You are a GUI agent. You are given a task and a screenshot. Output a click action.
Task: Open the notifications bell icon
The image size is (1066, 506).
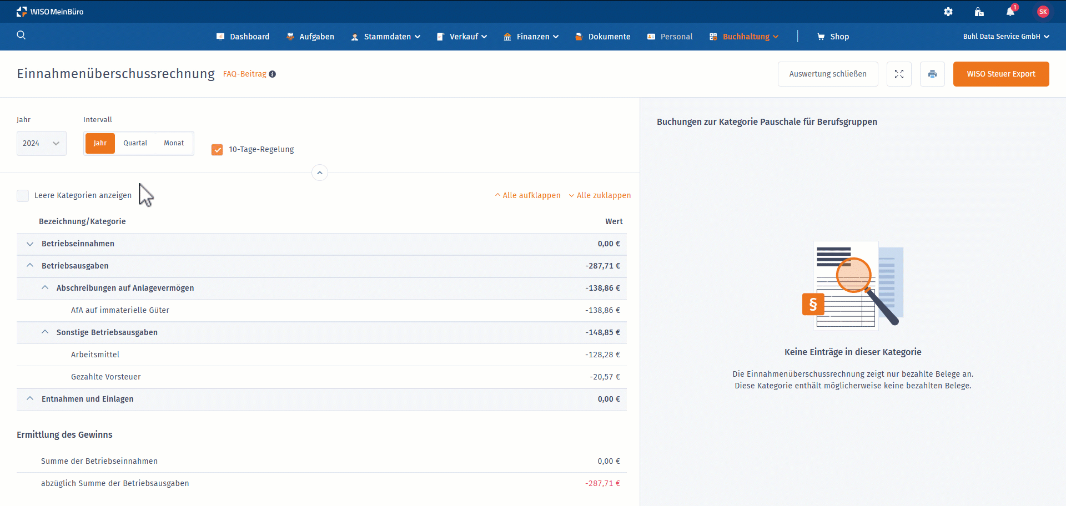[x=1010, y=12]
